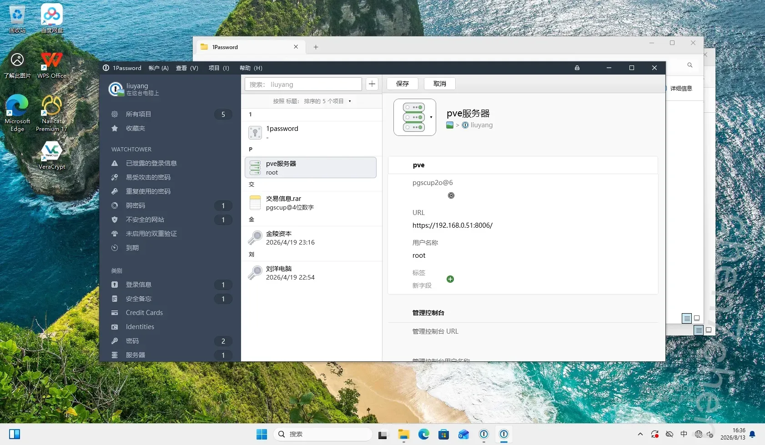Select the 安全备忘 category
Viewport: 765px width, 445px height.
[171, 299]
